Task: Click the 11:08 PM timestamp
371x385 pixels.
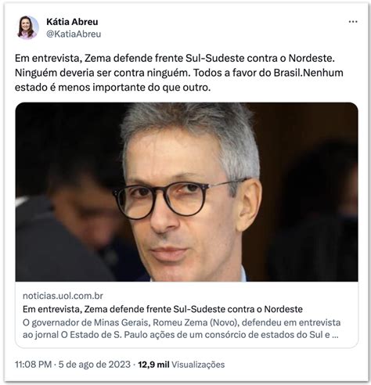Action: point(33,364)
